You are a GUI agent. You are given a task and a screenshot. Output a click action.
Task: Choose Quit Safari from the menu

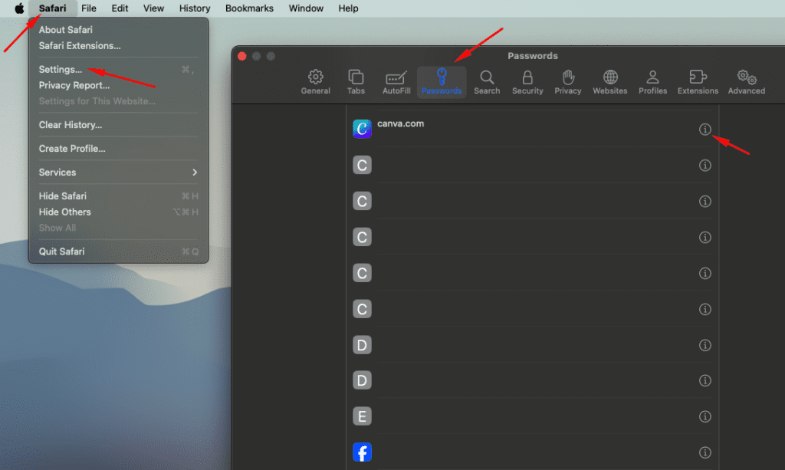pyautogui.click(x=62, y=251)
